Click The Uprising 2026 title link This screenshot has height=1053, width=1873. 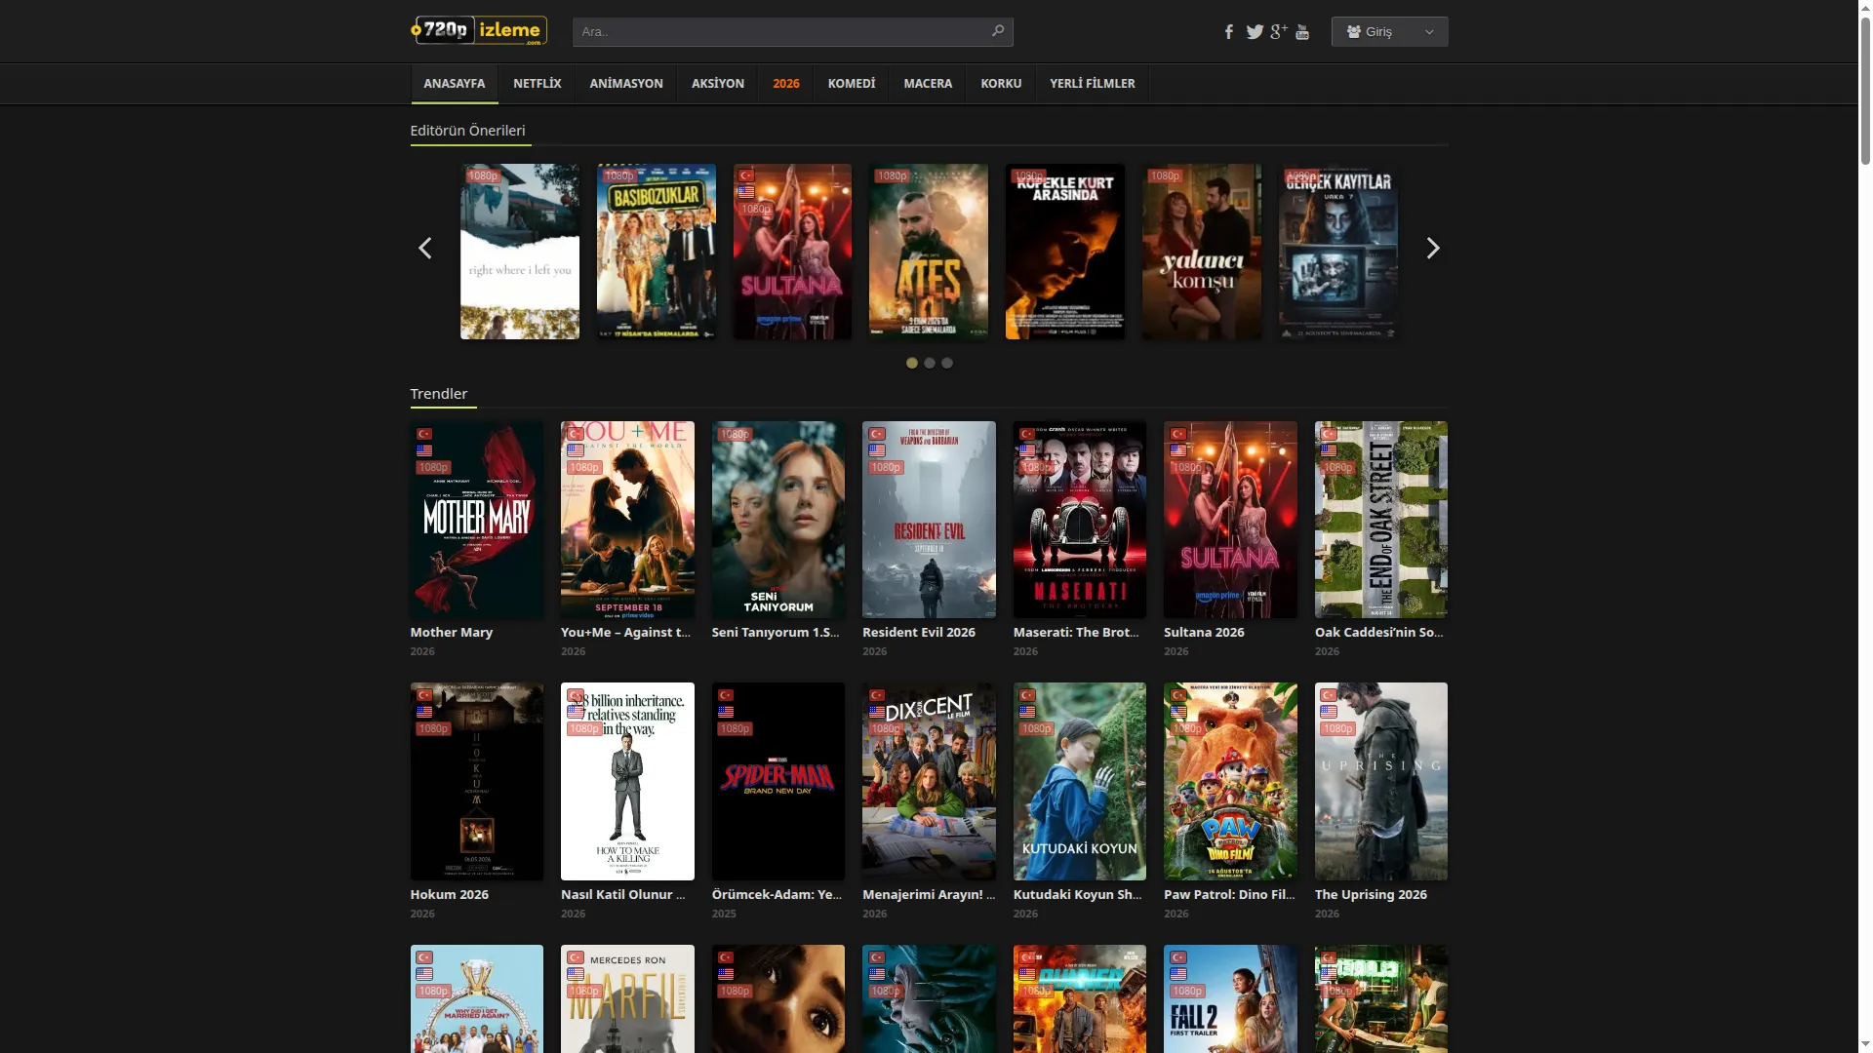pyautogui.click(x=1371, y=895)
